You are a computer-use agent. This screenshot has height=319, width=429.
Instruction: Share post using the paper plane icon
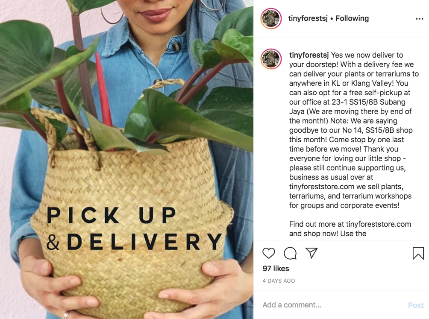tap(311, 253)
